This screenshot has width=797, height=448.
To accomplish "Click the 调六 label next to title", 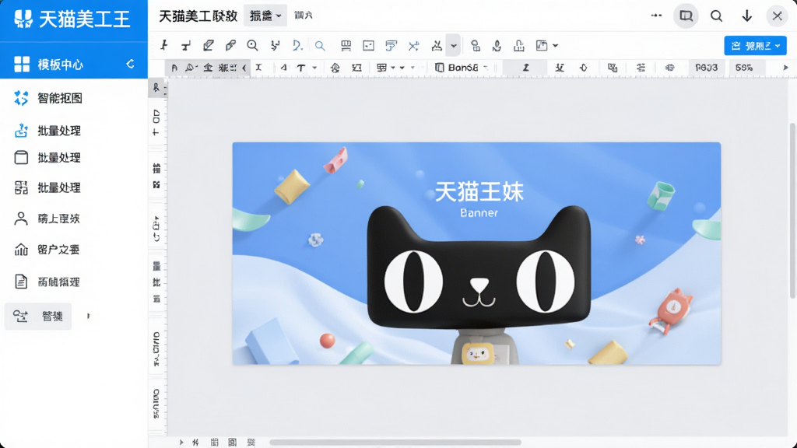I will 304,16.
